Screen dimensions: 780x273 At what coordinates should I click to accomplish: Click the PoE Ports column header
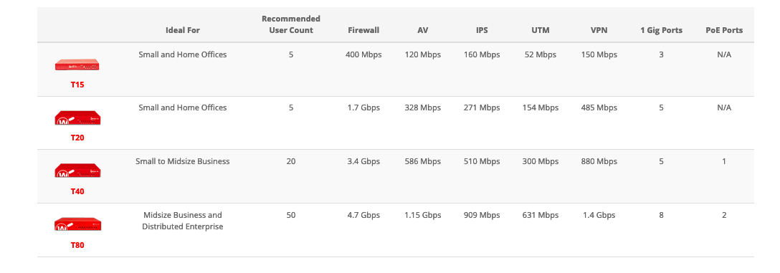tap(724, 30)
